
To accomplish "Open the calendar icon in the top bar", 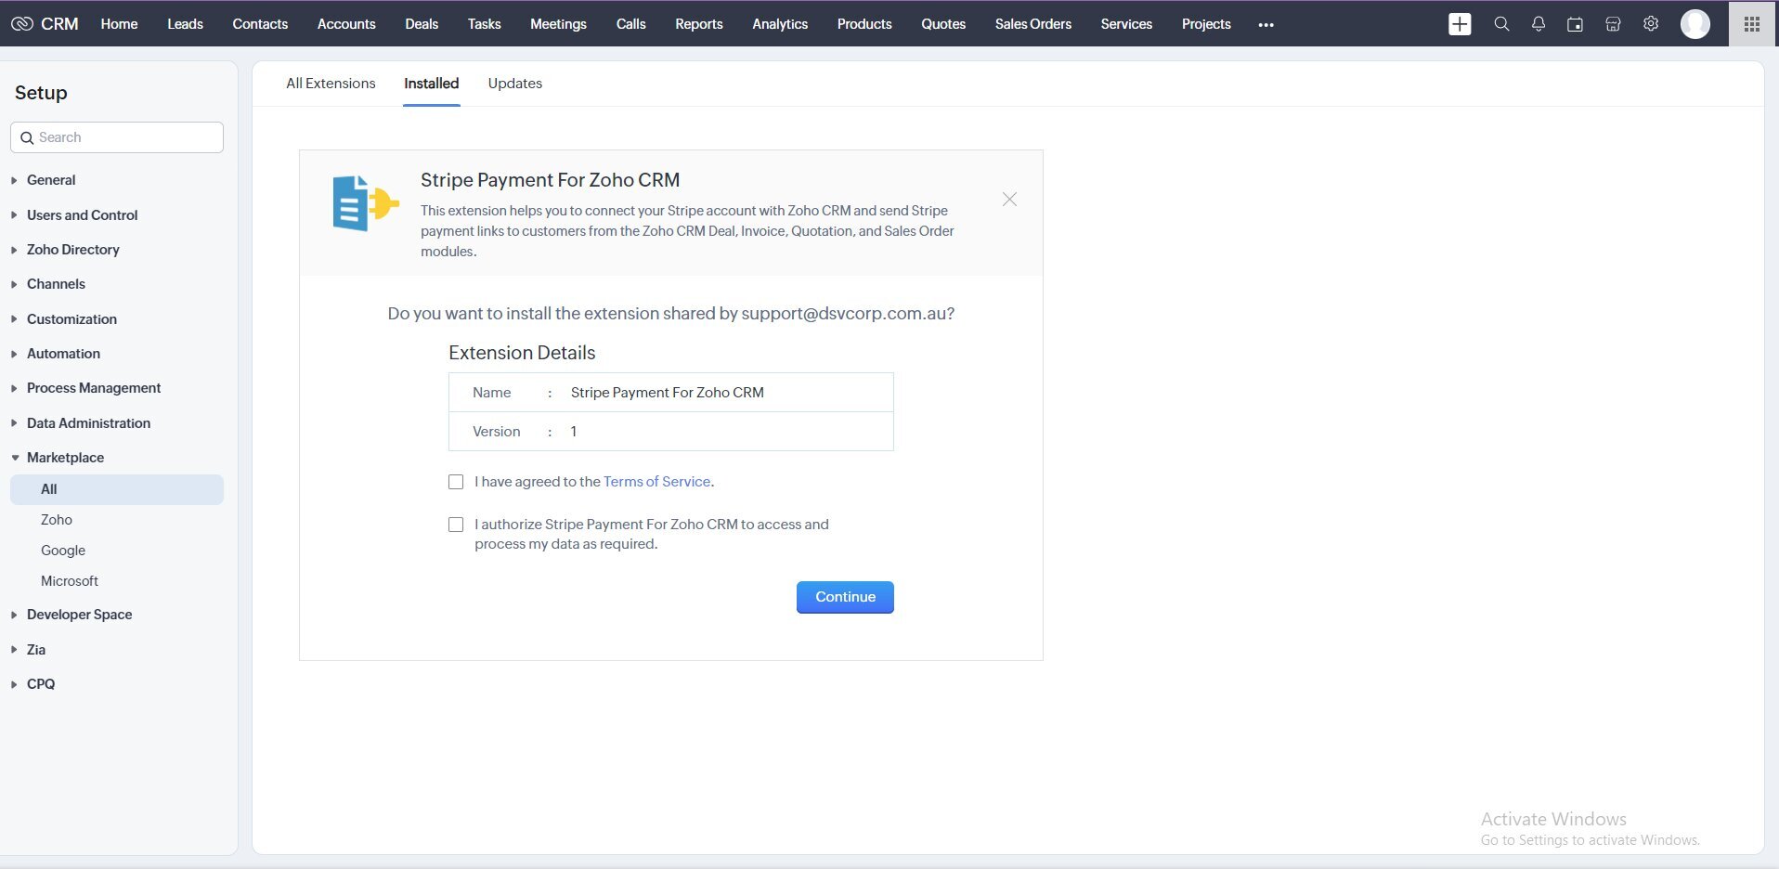I will point(1576,24).
